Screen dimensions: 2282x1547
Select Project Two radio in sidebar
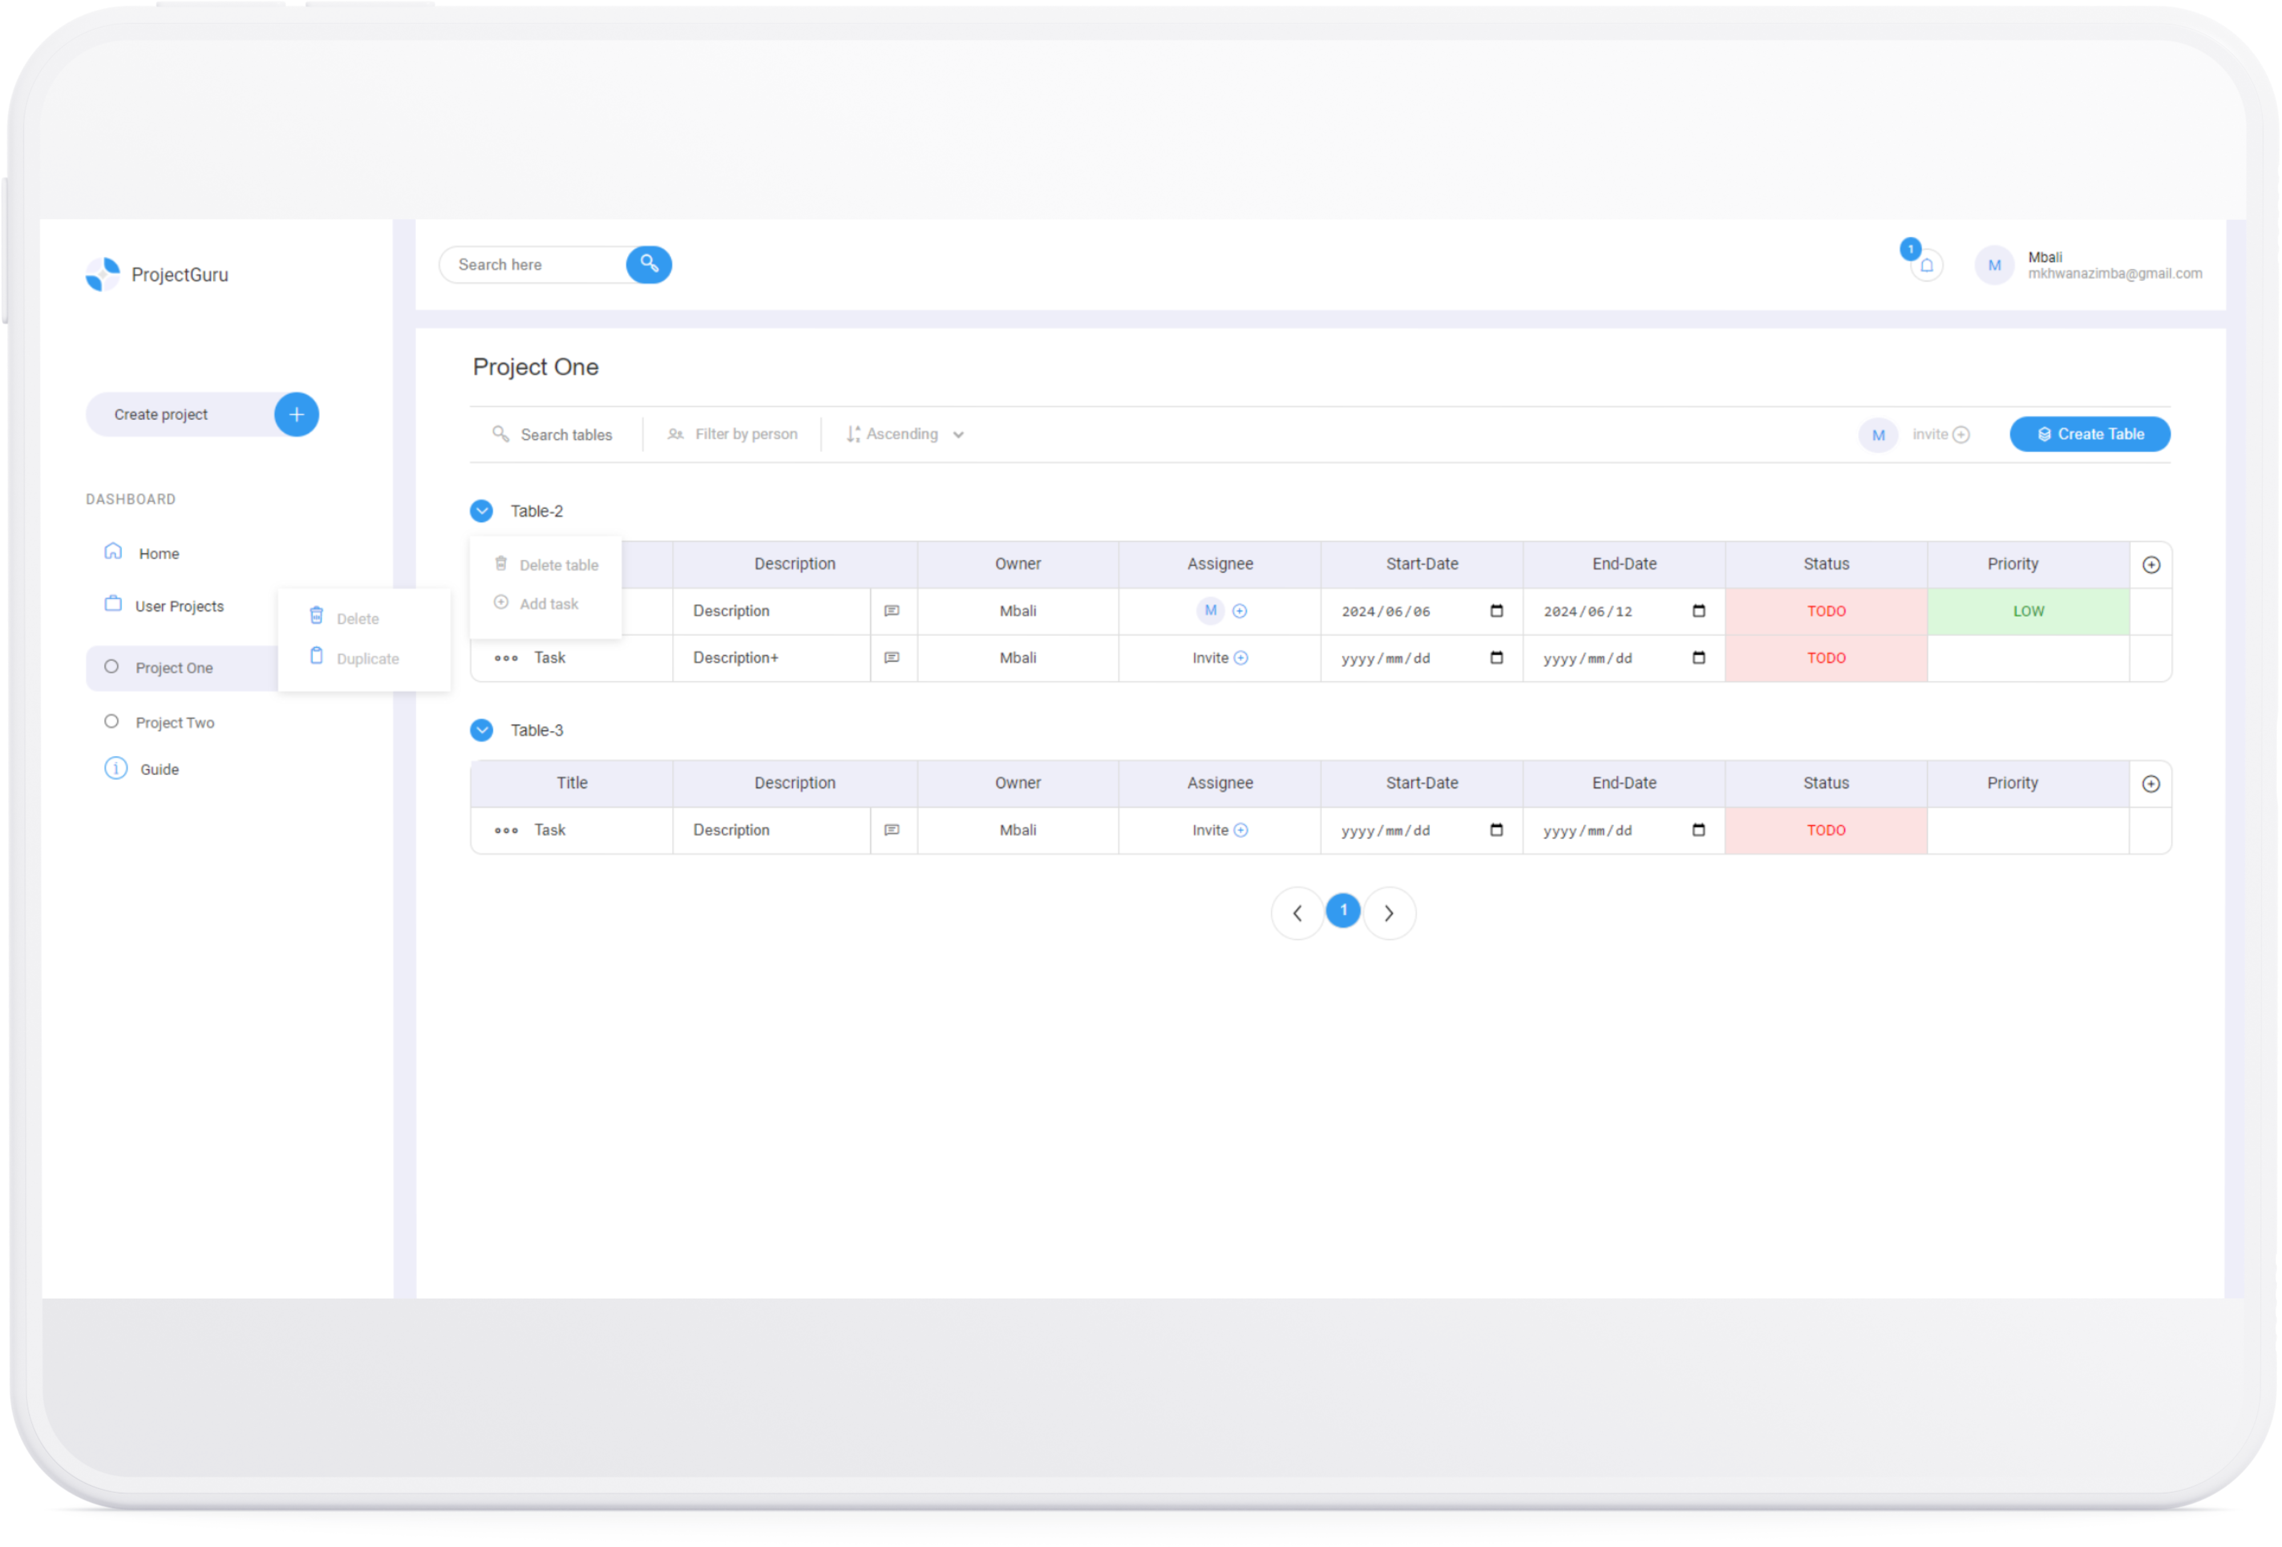(112, 722)
